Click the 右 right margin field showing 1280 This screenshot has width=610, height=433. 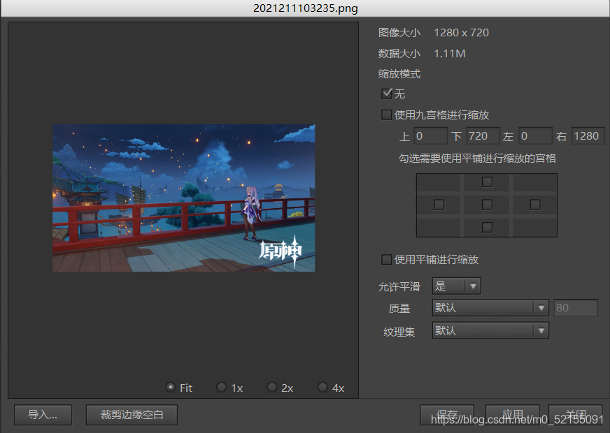pos(588,136)
